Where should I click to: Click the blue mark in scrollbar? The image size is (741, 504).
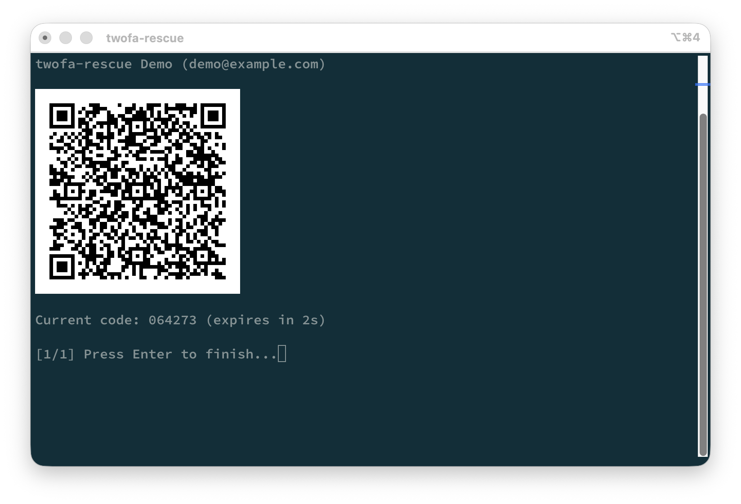point(703,84)
